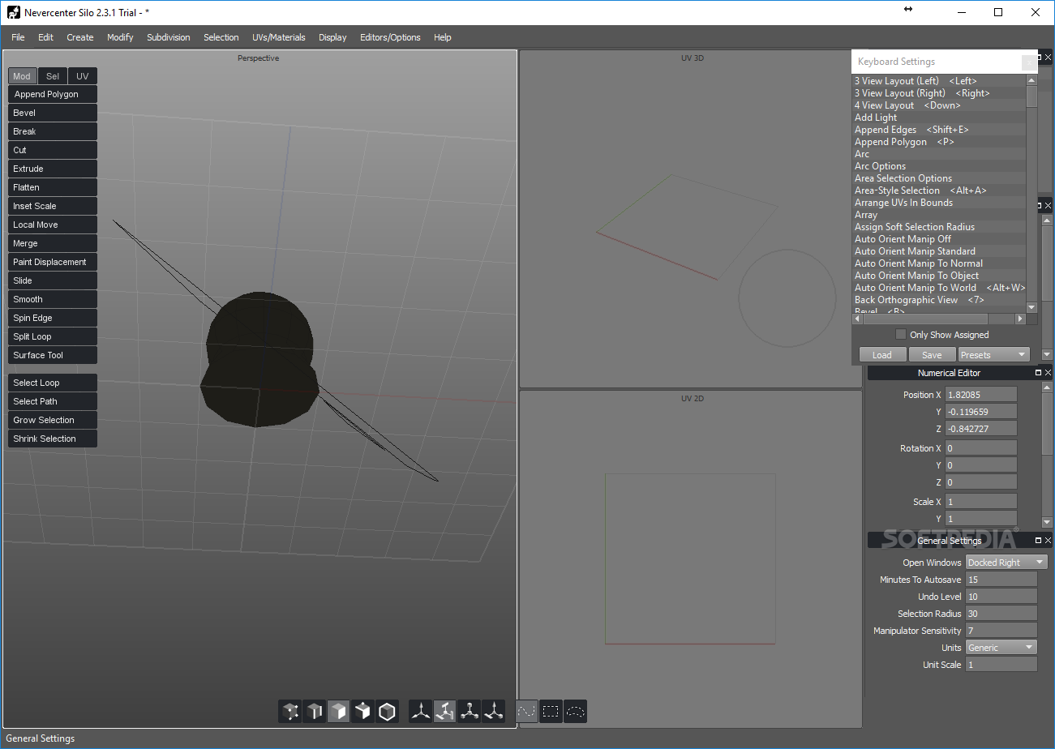Screen dimensions: 1055x749
Task: Choose paint selection style curve icon
Action: pyautogui.click(x=527, y=712)
